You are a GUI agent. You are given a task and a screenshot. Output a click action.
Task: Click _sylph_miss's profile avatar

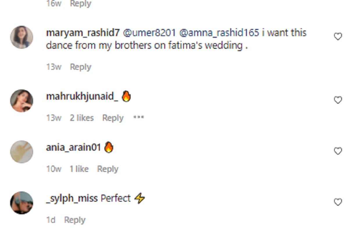[x=22, y=203]
